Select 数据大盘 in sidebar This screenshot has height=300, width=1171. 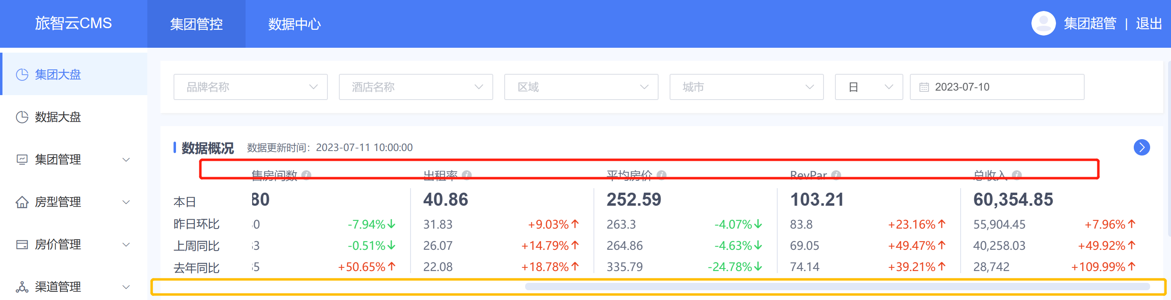coord(74,116)
